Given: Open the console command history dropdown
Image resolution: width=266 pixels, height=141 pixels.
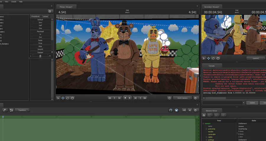Looking at the screenshot, I should click(244, 103).
